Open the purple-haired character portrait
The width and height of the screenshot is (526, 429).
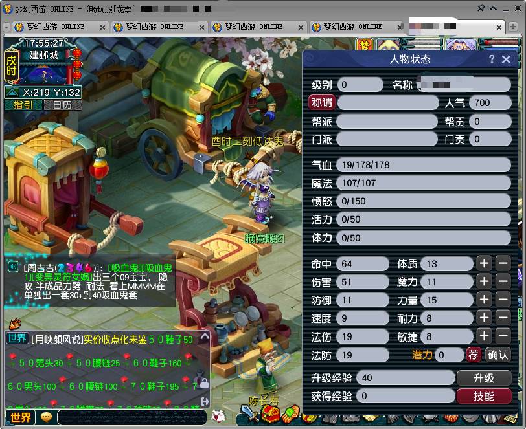461,44
